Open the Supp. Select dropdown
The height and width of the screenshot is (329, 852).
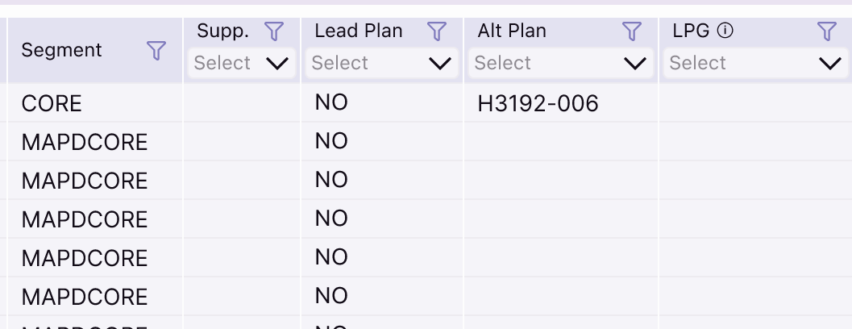point(242,63)
